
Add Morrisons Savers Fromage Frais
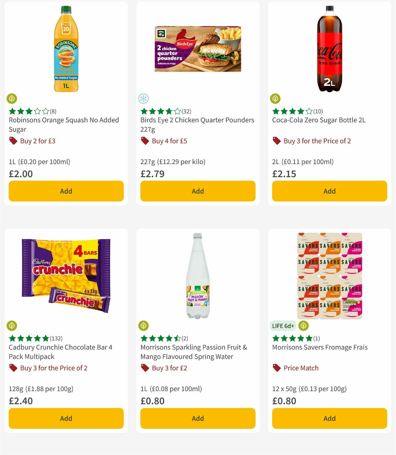pos(329,418)
